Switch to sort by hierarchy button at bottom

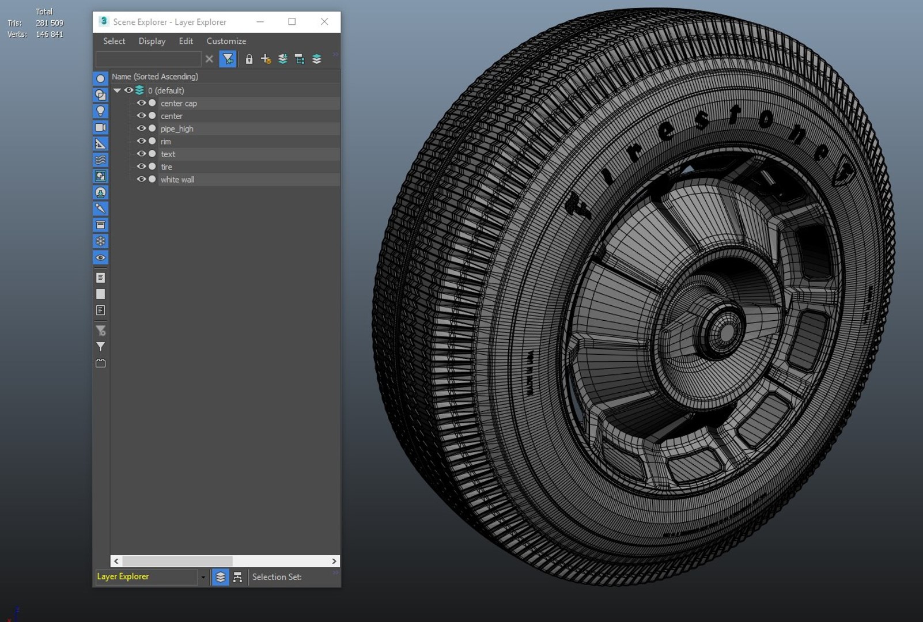(x=237, y=577)
